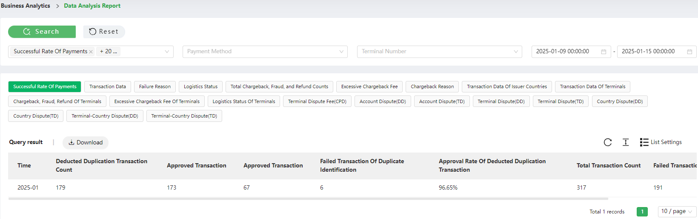Open the 10 / page size dropdown
The height and width of the screenshot is (219, 698).
(x=677, y=211)
